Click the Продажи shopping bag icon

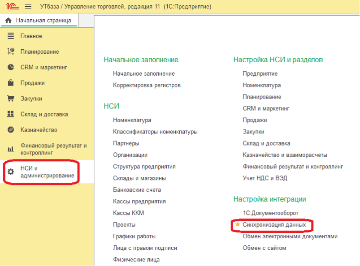(x=11, y=83)
